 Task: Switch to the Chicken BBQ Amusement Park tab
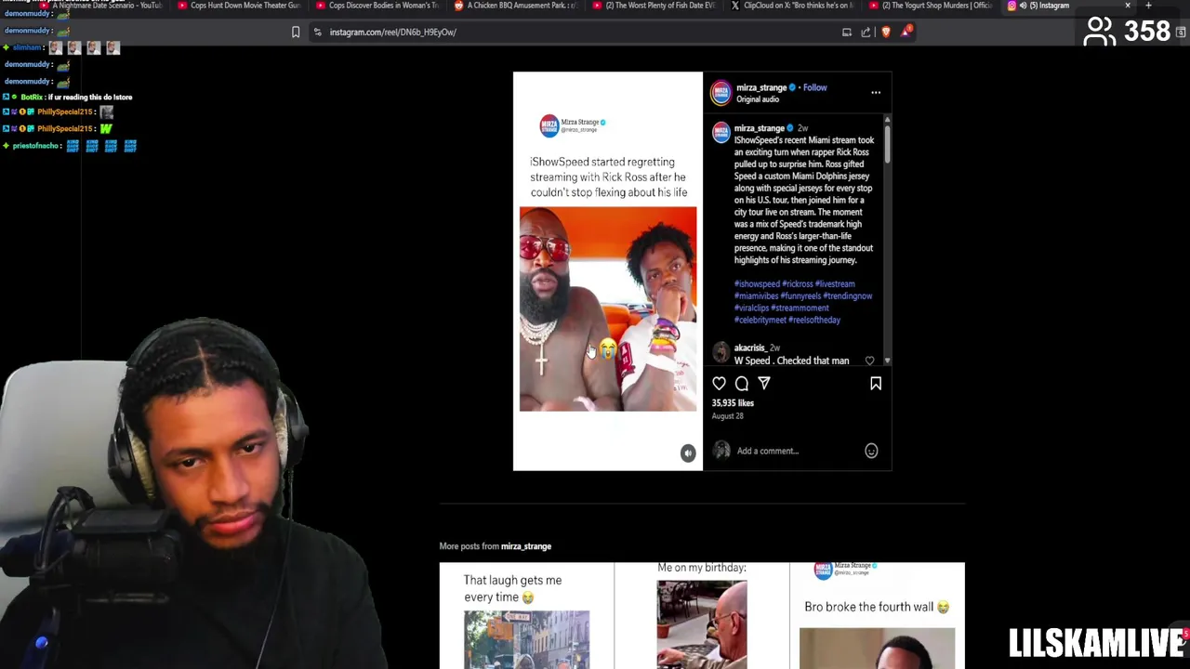tap(516, 6)
